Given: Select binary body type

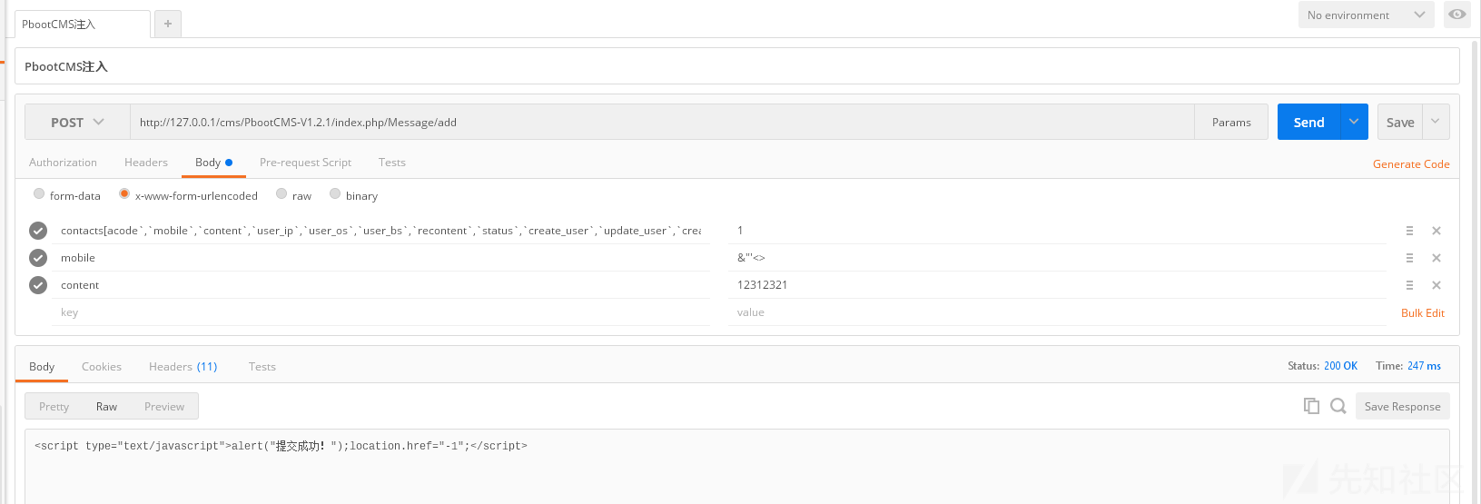Looking at the screenshot, I should tap(335, 193).
